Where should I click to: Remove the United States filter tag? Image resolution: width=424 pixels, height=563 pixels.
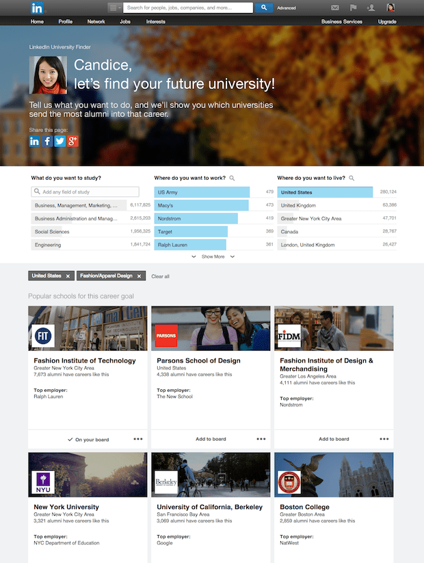point(68,276)
